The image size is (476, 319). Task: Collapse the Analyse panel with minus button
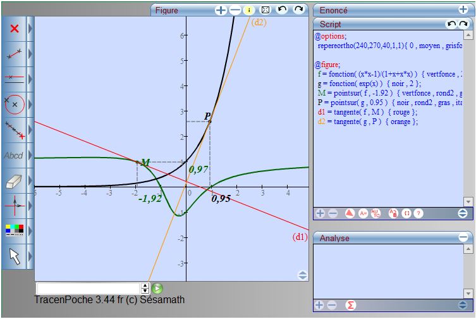(463, 237)
